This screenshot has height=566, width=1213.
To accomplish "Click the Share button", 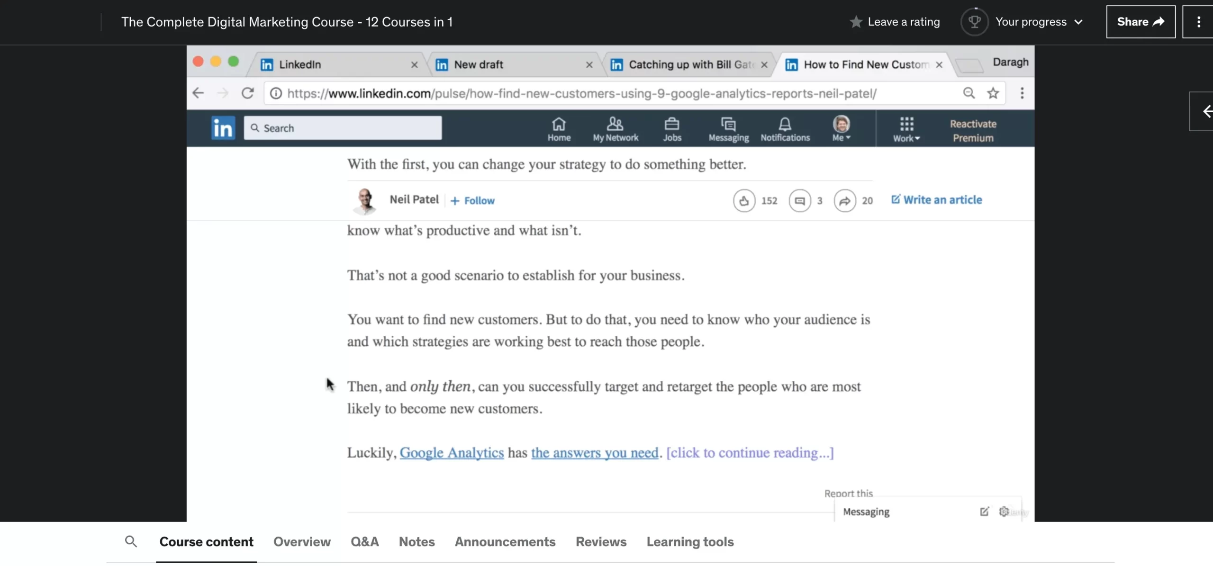I will pyautogui.click(x=1140, y=22).
